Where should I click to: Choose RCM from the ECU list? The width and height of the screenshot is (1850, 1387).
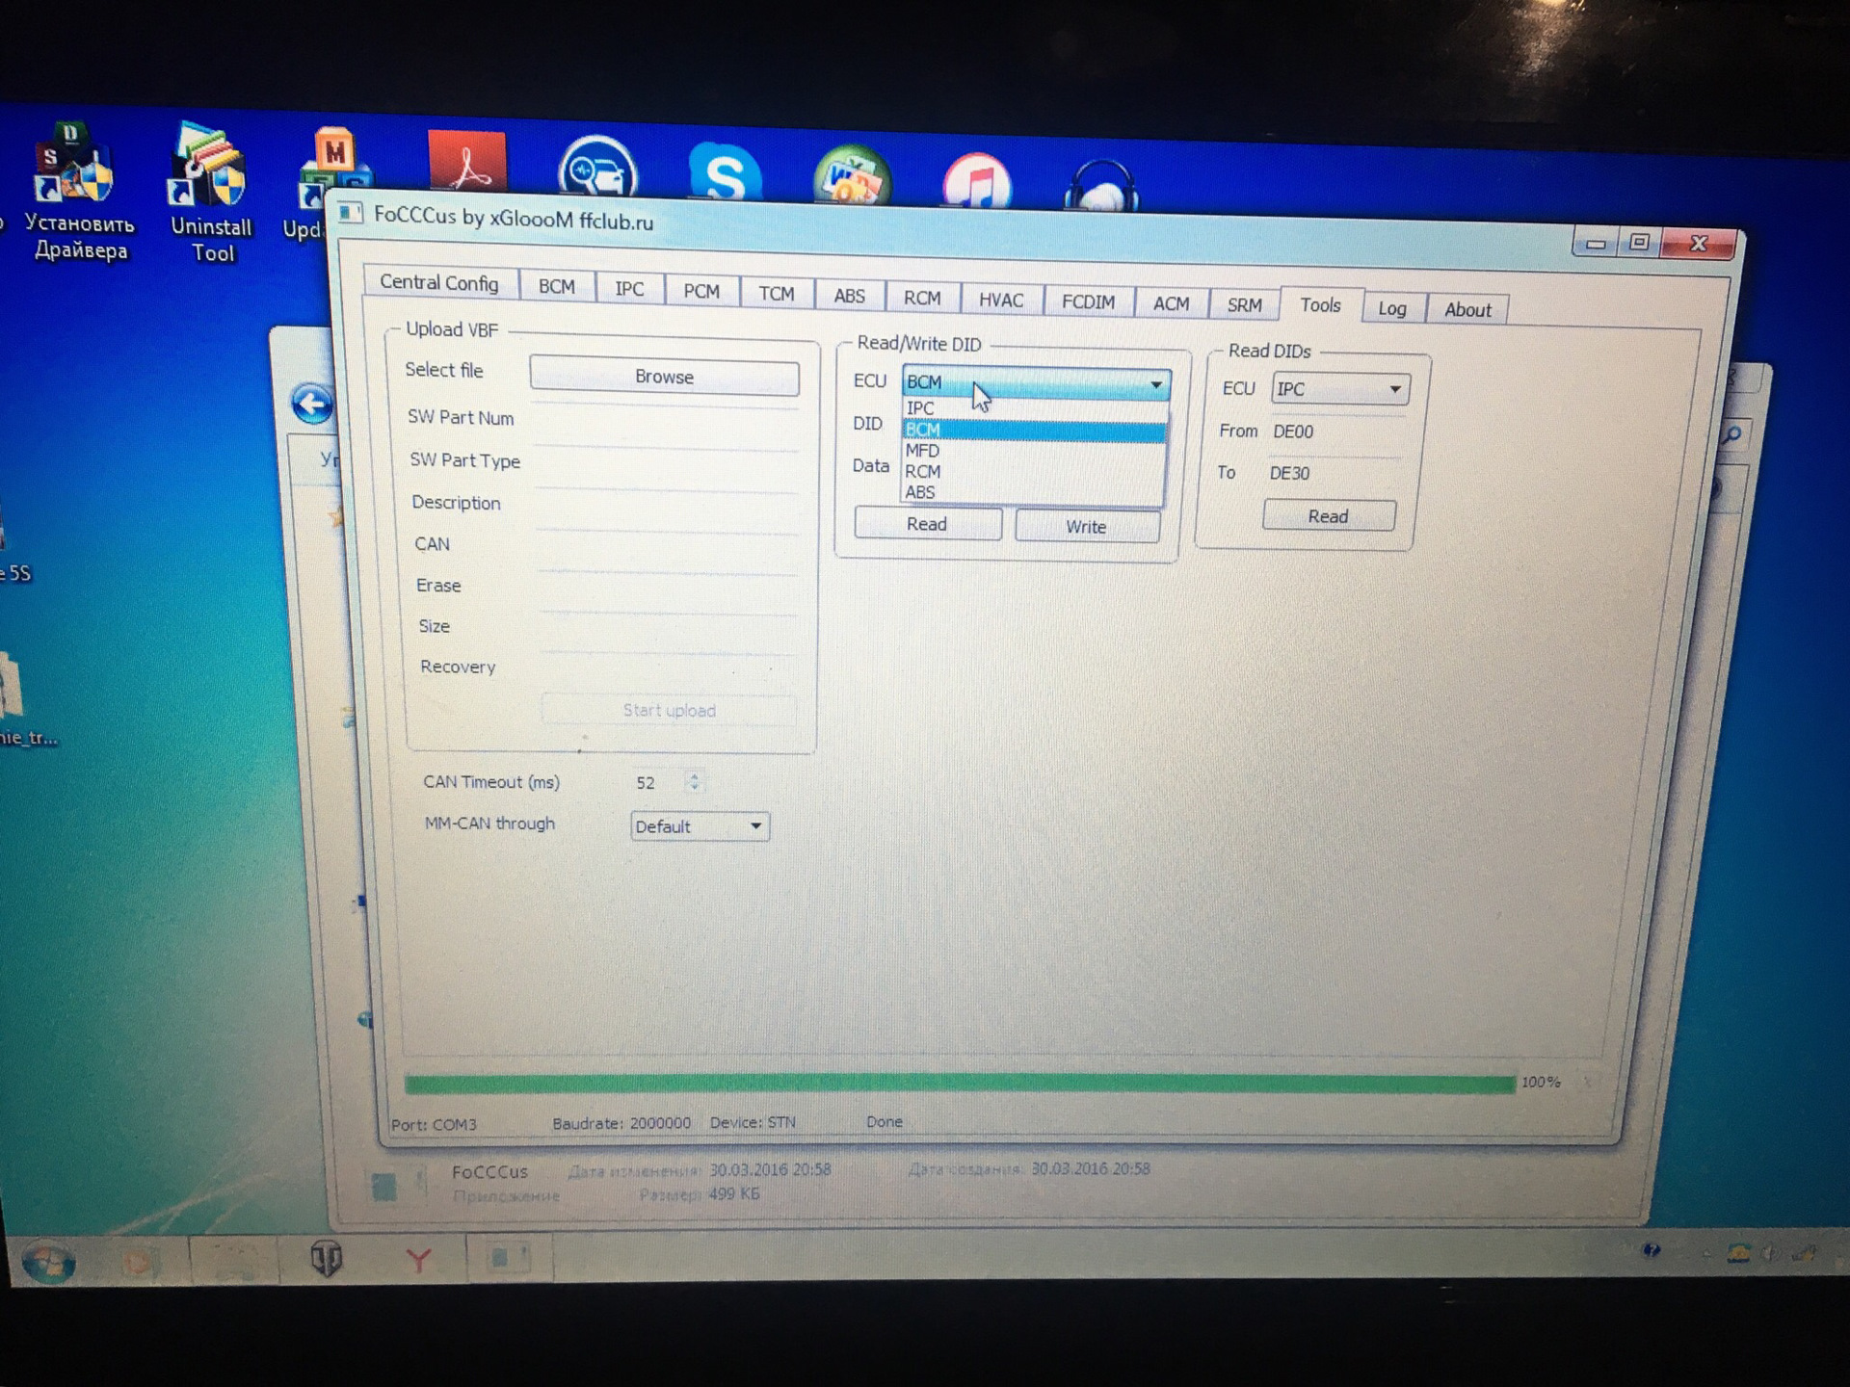tap(1034, 472)
